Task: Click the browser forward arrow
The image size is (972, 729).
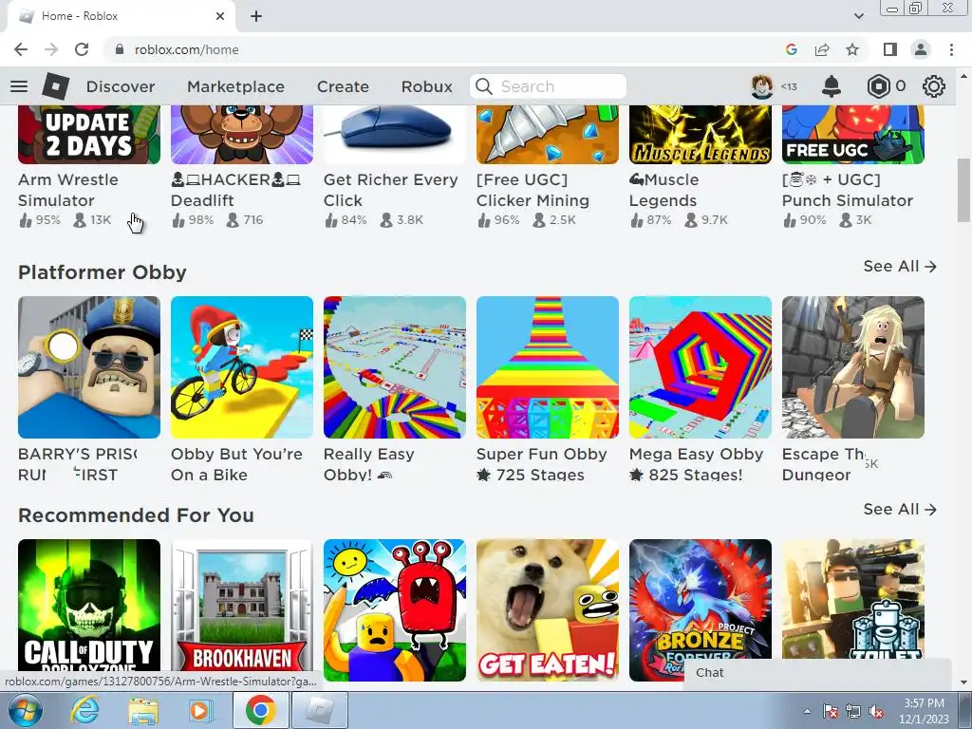Action: click(x=51, y=49)
